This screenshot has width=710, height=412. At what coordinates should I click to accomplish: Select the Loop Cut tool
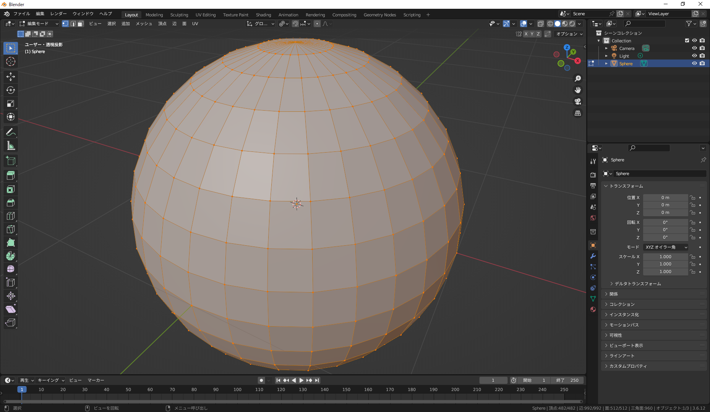pos(11,216)
